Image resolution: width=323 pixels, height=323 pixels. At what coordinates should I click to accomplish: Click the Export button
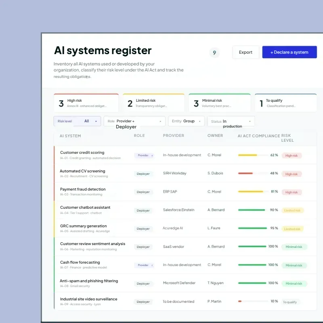click(245, 52)
